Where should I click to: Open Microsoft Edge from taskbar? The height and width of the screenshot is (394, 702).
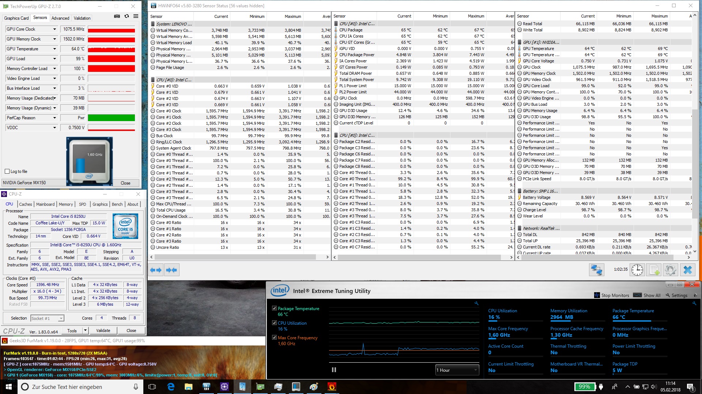click(x=171, y=387)
